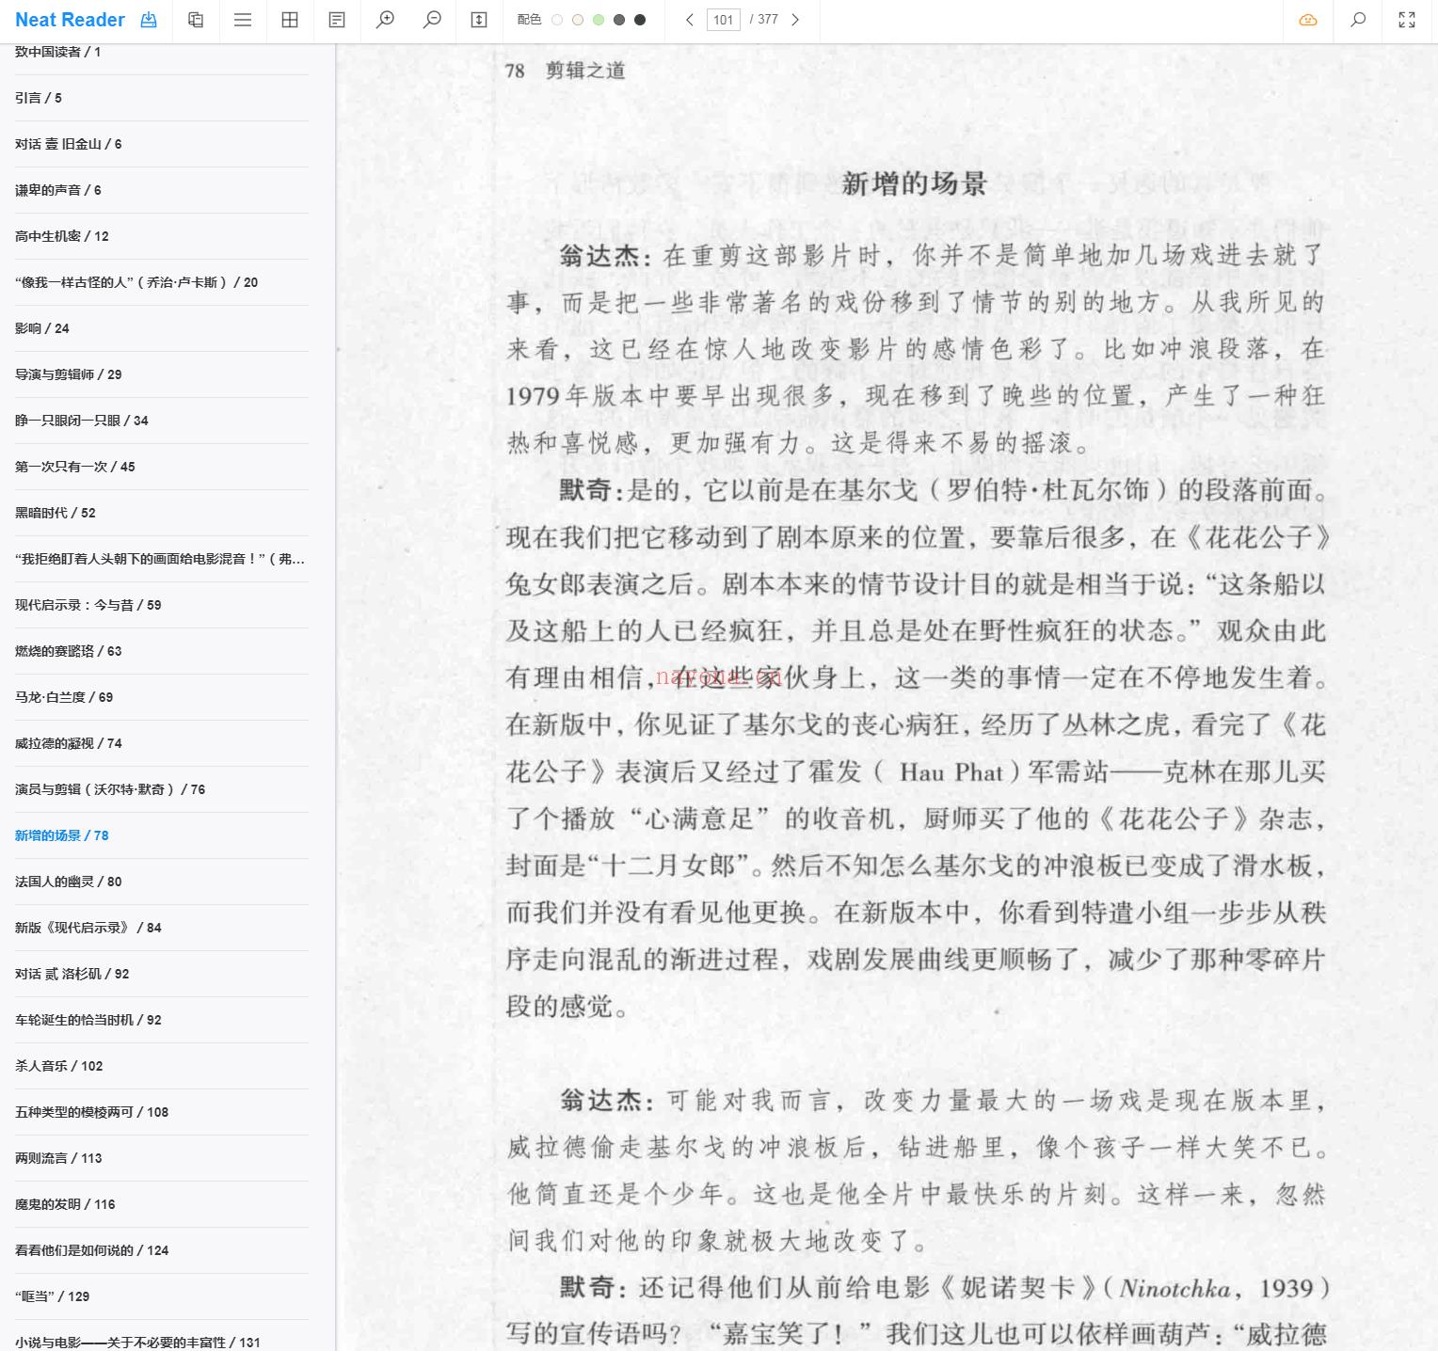The width and height of the screenshot is (1438, 1351).
Task: Select the black color theme swatch
Action: click(x=640, y=20)
